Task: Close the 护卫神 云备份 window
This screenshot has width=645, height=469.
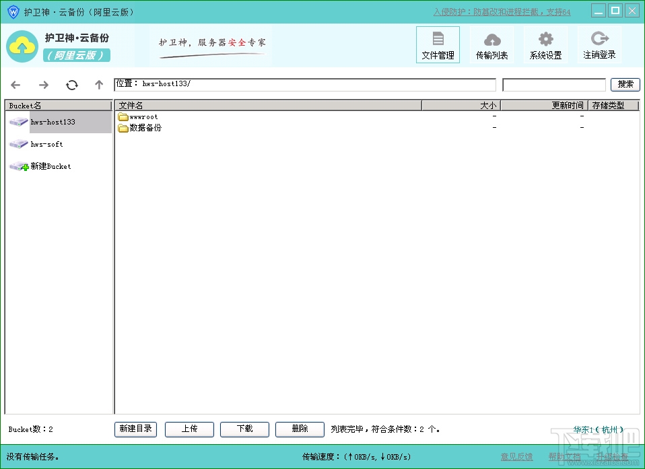Action: click(632, 11)
